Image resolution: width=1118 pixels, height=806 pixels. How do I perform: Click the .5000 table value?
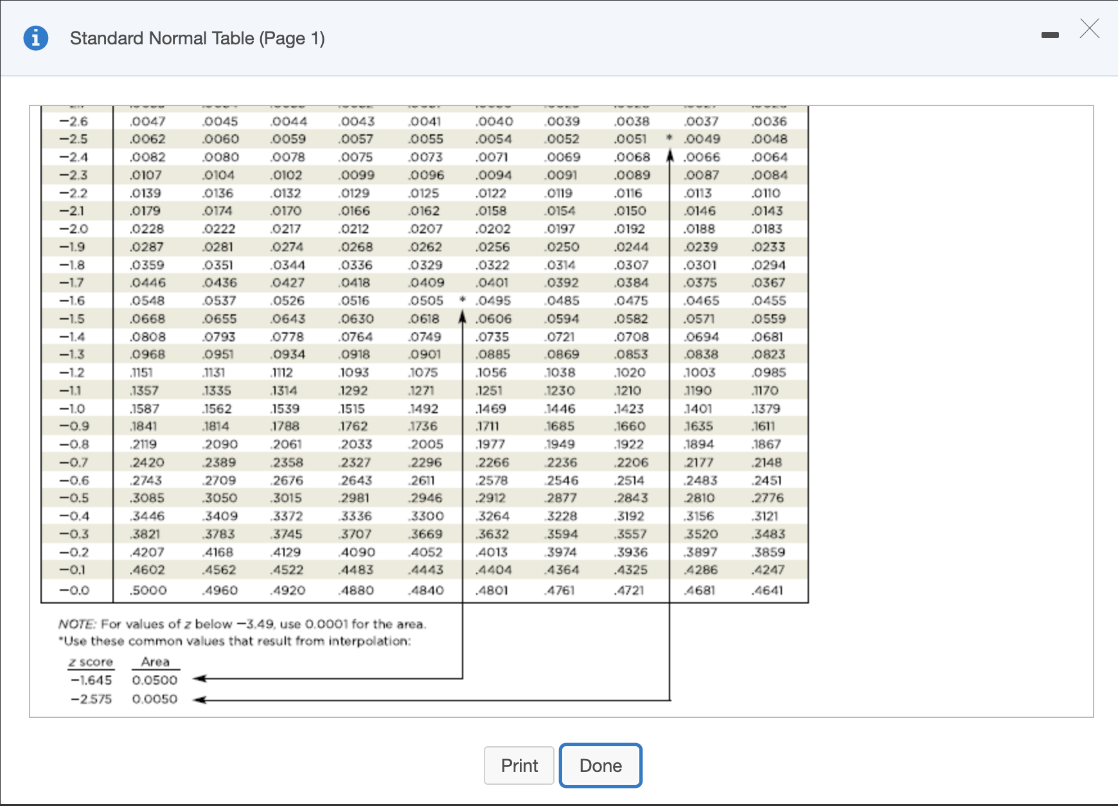point(148,590)
